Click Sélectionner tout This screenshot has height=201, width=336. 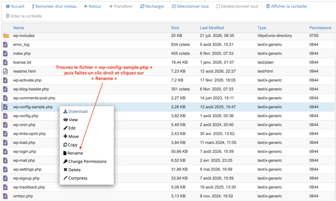190,7
